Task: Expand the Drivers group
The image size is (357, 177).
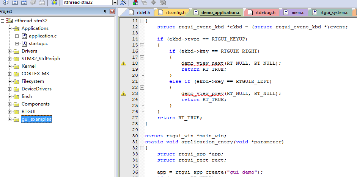Action: pyautogui.click(x=9, y=51)
